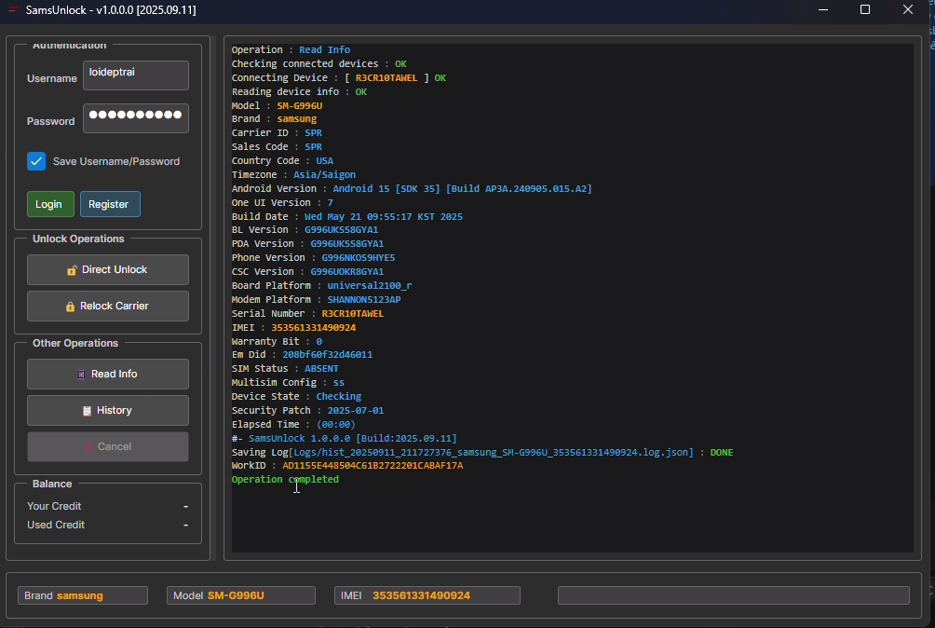The width and height of the screenshot is (935, 628).
Task: Maximize the SamsUnlock window
Action: (x=865, y=9)
